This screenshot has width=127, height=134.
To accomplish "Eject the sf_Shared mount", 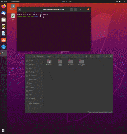I will coord(41,98).
